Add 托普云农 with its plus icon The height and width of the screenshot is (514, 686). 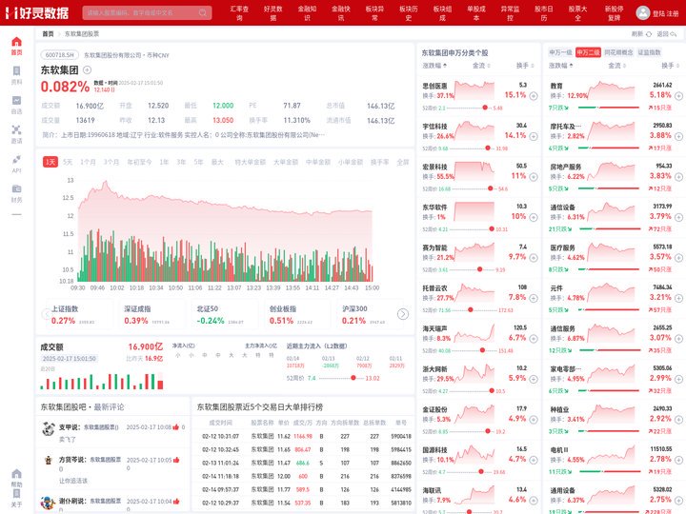point(534,298)
